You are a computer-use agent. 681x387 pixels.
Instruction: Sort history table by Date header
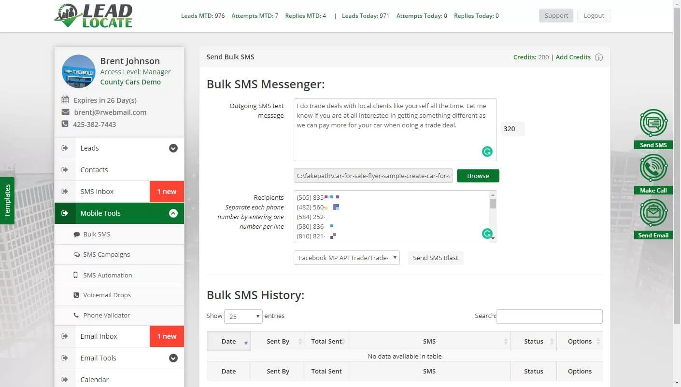[x=229, y=341]
